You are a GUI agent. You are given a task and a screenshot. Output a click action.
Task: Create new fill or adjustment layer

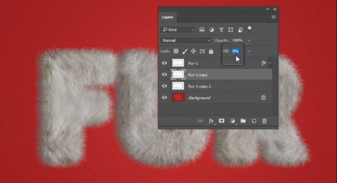[x=232, y=121]
